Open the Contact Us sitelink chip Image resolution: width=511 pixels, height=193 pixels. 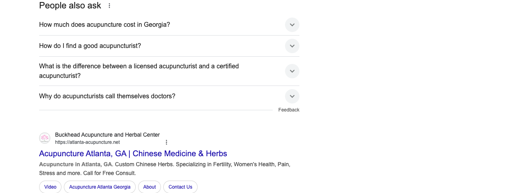[x=180, y=187]
